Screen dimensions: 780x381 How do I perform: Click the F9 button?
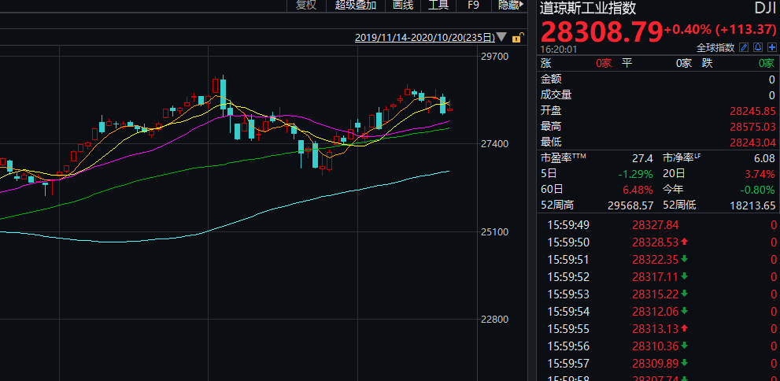(473, 6)
